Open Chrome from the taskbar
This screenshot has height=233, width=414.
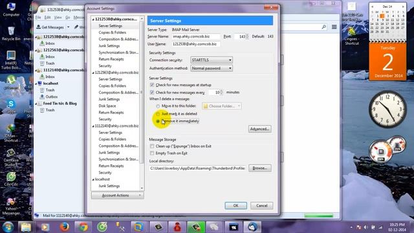pyautogui.click(x=83, y=227)
